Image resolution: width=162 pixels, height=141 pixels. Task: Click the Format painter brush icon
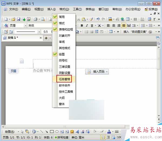coord(91,19)
